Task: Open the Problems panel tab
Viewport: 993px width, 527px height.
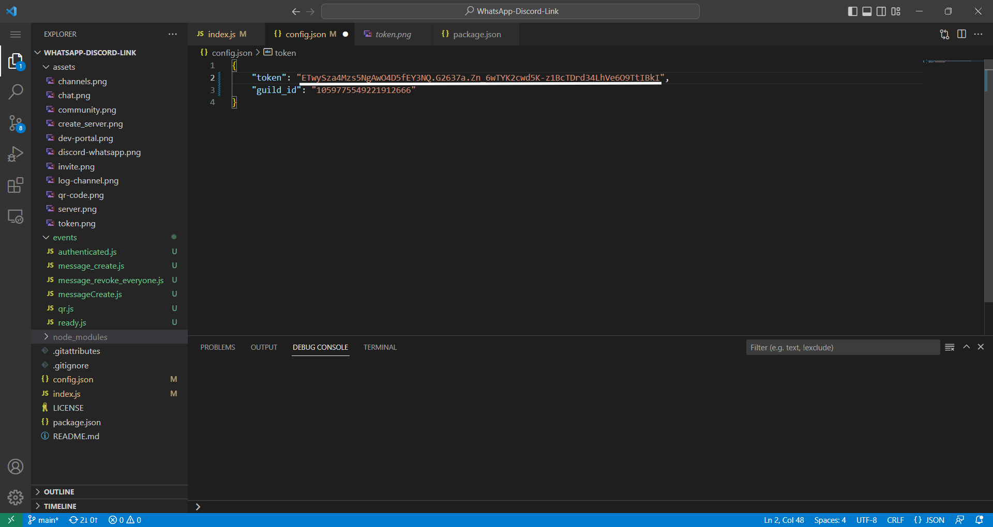Action: pyautogui.click(x=218, y=347)
